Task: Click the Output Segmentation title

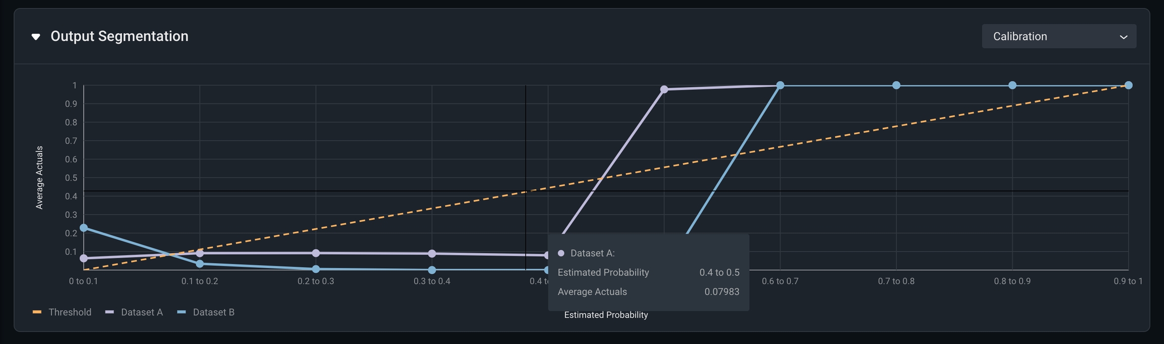Action: (119, 36)
